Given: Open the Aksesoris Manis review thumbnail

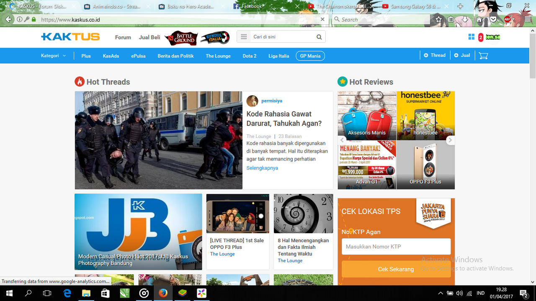Looking at the screenshot, I should click(x=367, y=116).
